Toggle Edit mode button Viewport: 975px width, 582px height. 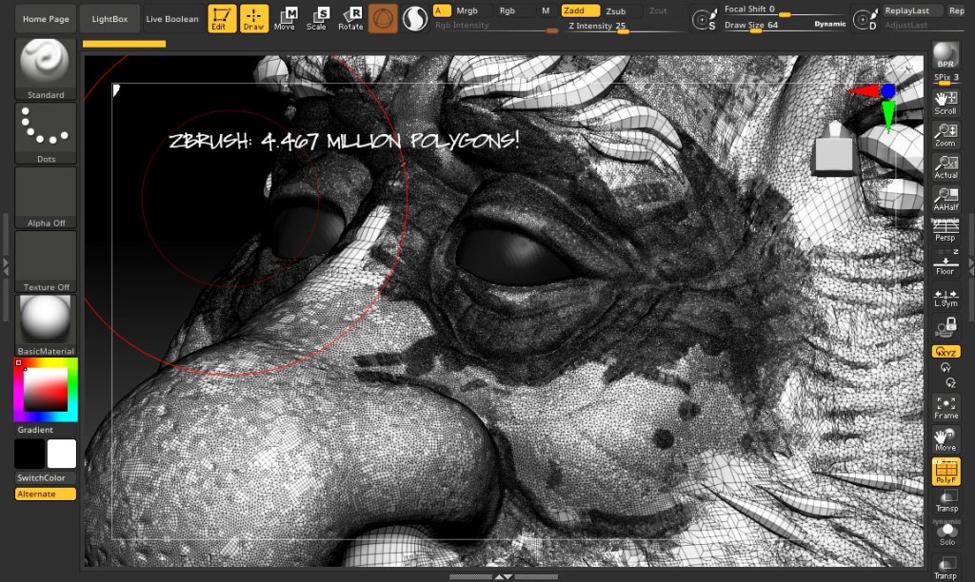click(221, 18)
